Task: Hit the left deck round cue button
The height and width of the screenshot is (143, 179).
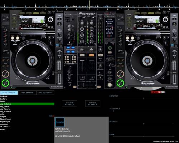Action: coord(5,74)
